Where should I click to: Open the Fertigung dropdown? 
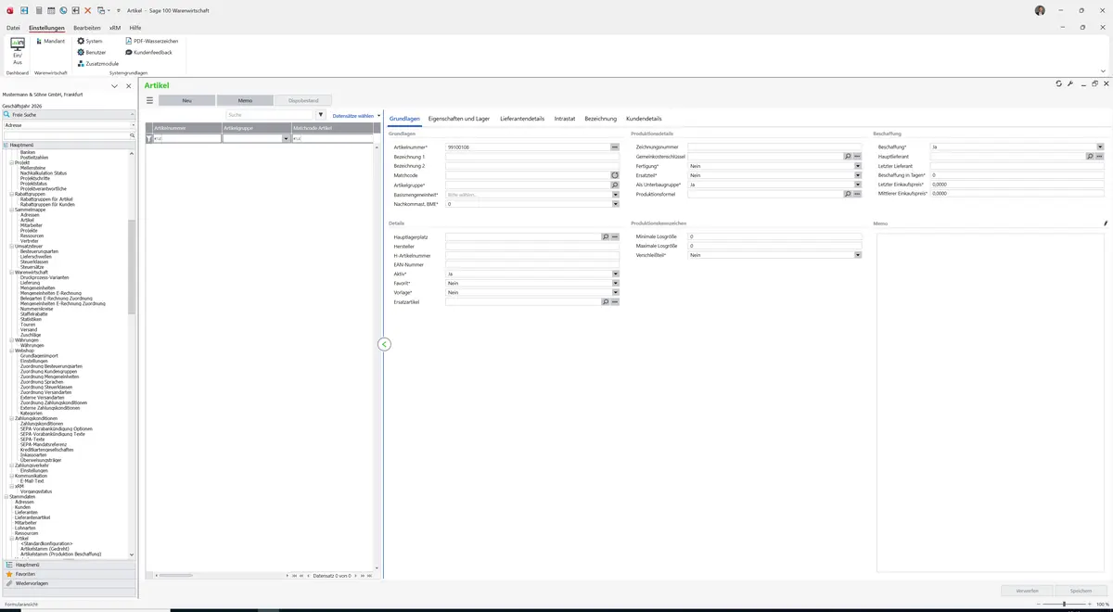click(858, 166)
